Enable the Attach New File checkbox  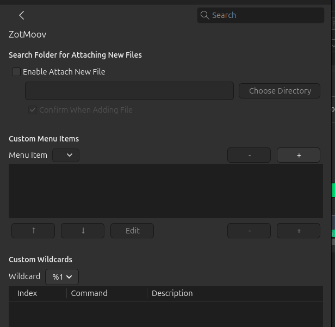(16, 72)
